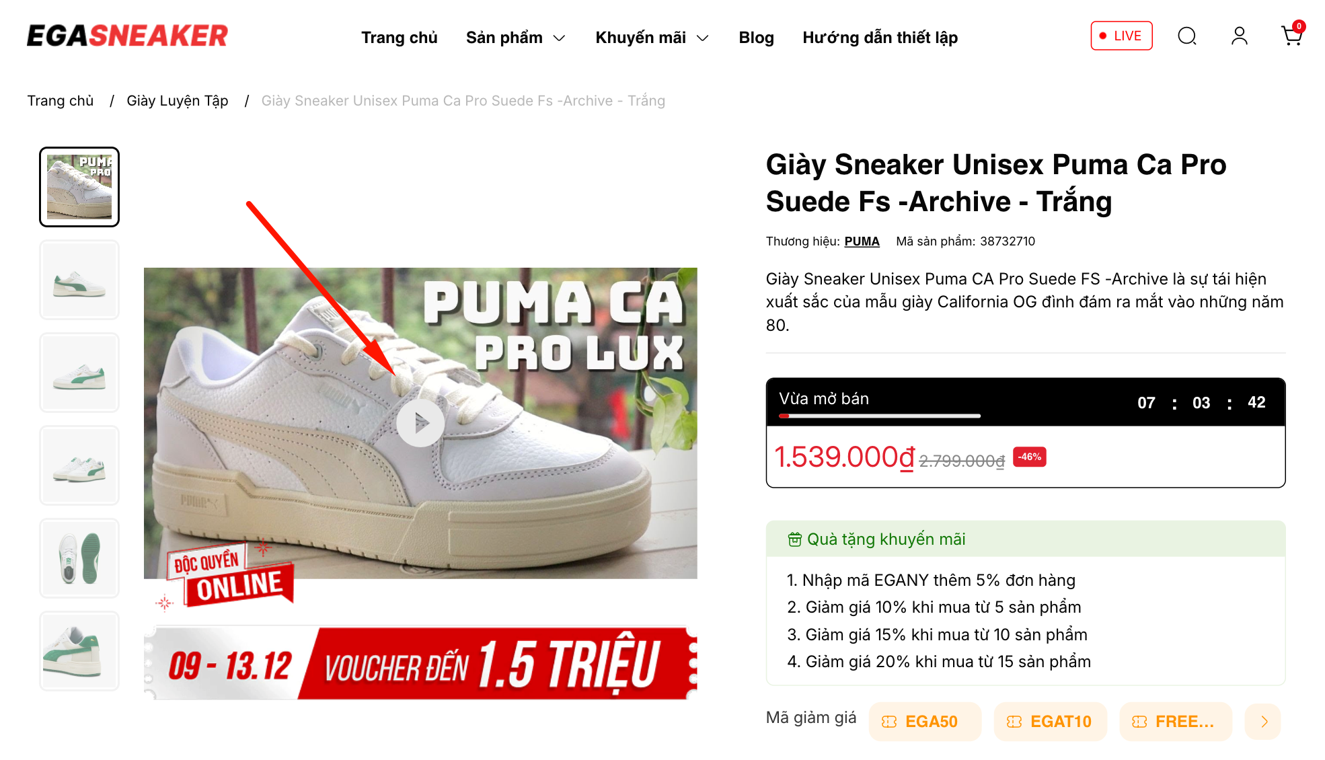The height and width of the screenshot is (760, 1325).
Task: Open the search magnifier icon
Action: (x=1187, y=36)
